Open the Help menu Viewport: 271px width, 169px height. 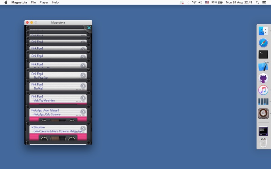point(55,2)
